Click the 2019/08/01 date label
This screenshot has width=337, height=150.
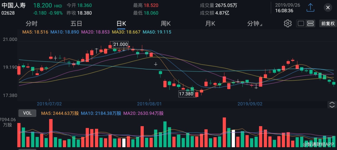149,104
